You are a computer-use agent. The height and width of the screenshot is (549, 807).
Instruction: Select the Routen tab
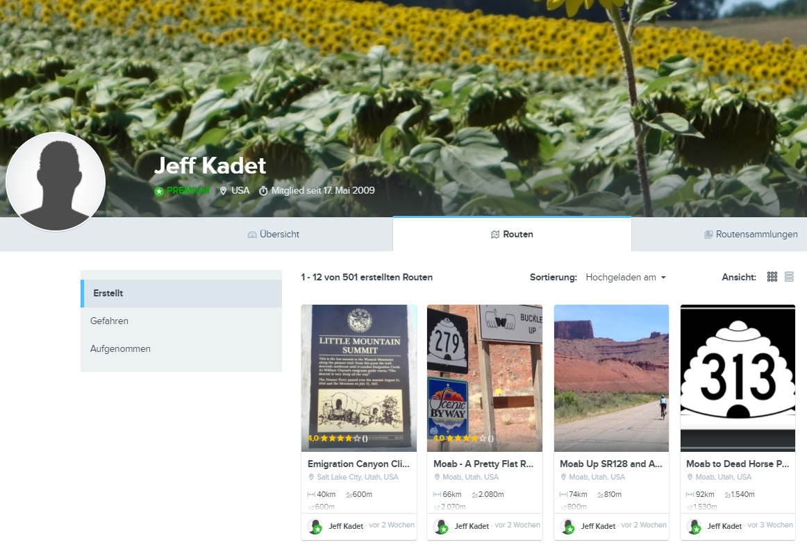click(512, 234)
